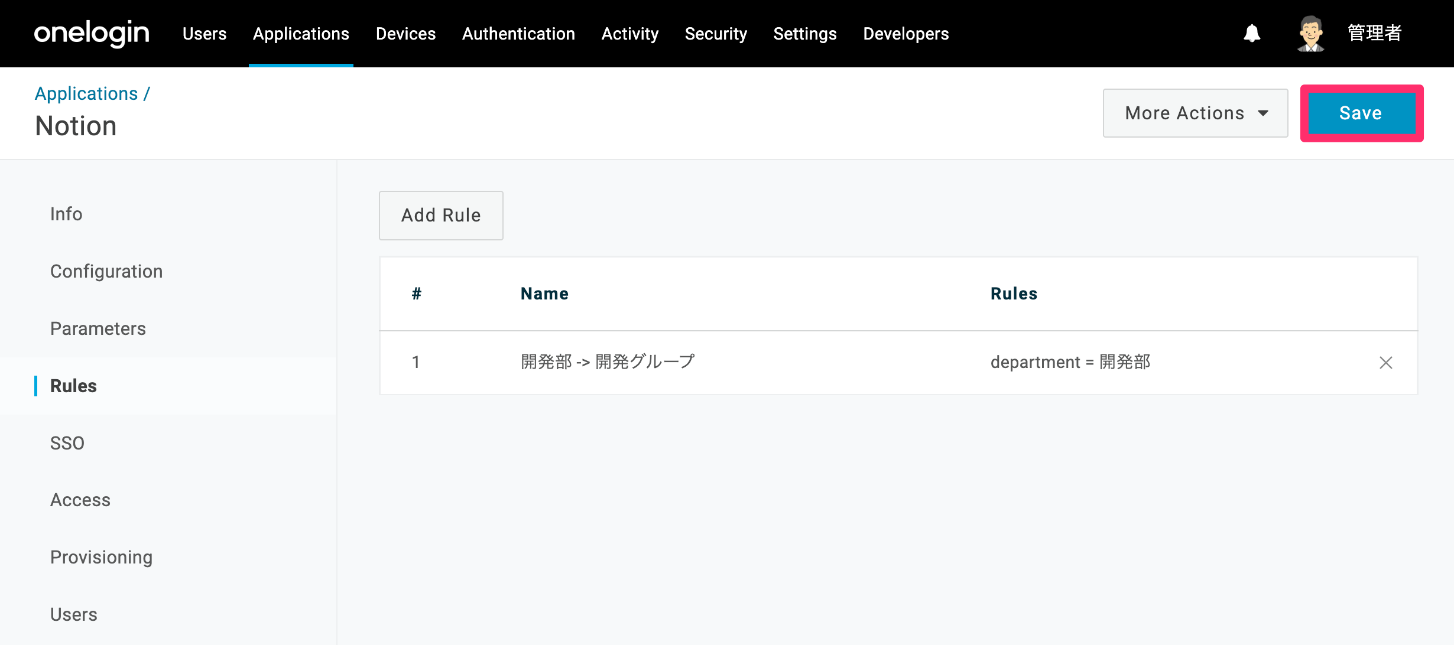This screenshot has width=1454, height=645.
Task: Expand the More Actions dropdown
Action: pyautogui.click(x=1195, y=113)
